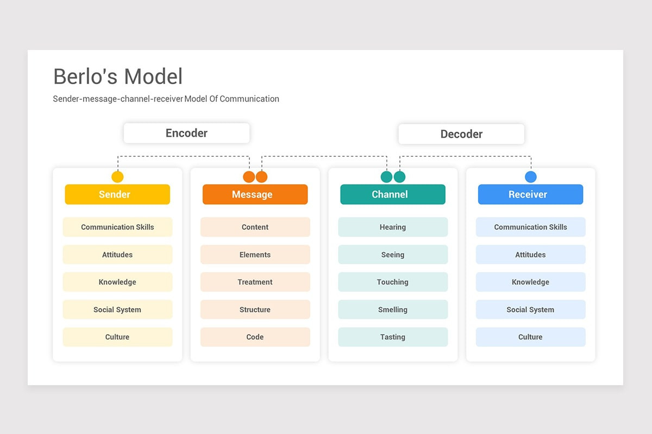The image size is (652, 434).
Task: Choose "Hearing" in the Channel column
Action: [x=393, y=227]
